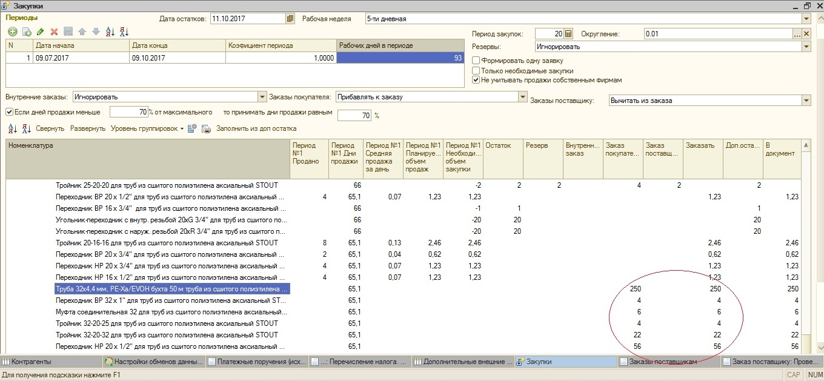Click the Округление input field
The width and height of the screenshot is (824, 381).
pos(717,34)
